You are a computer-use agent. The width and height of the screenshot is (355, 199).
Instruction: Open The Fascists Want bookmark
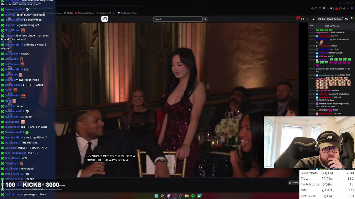coord(84,13)
